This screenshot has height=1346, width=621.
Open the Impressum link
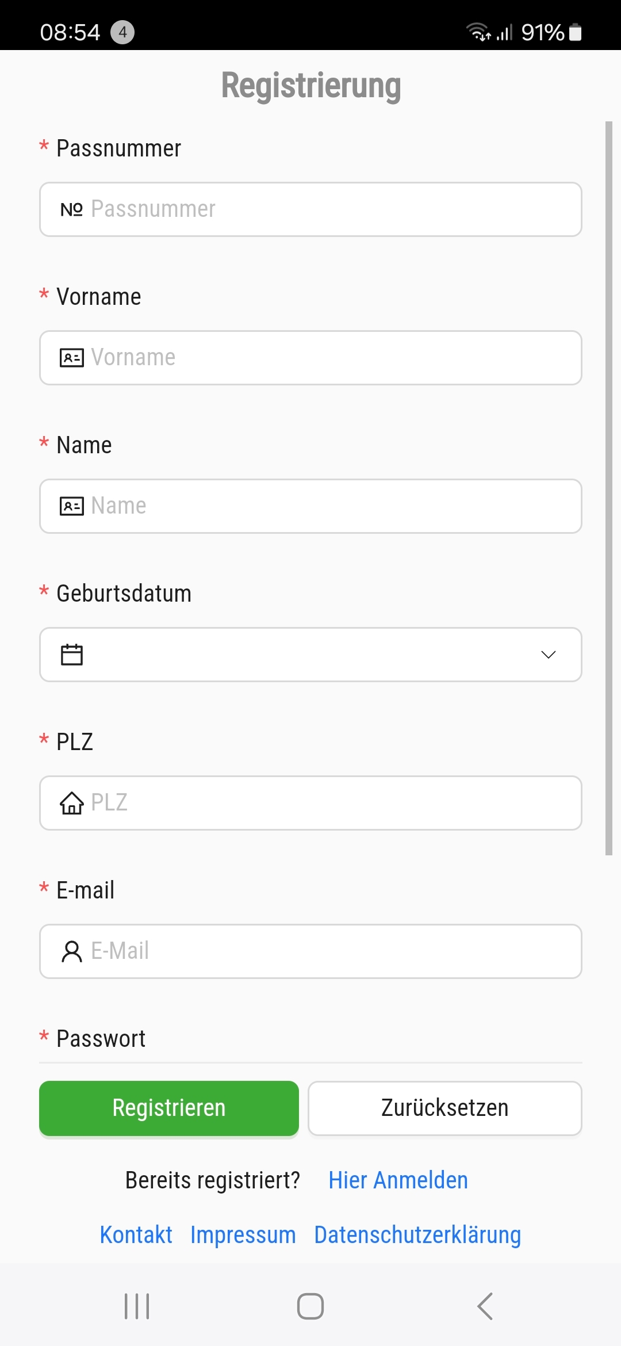coord(243,1234)
